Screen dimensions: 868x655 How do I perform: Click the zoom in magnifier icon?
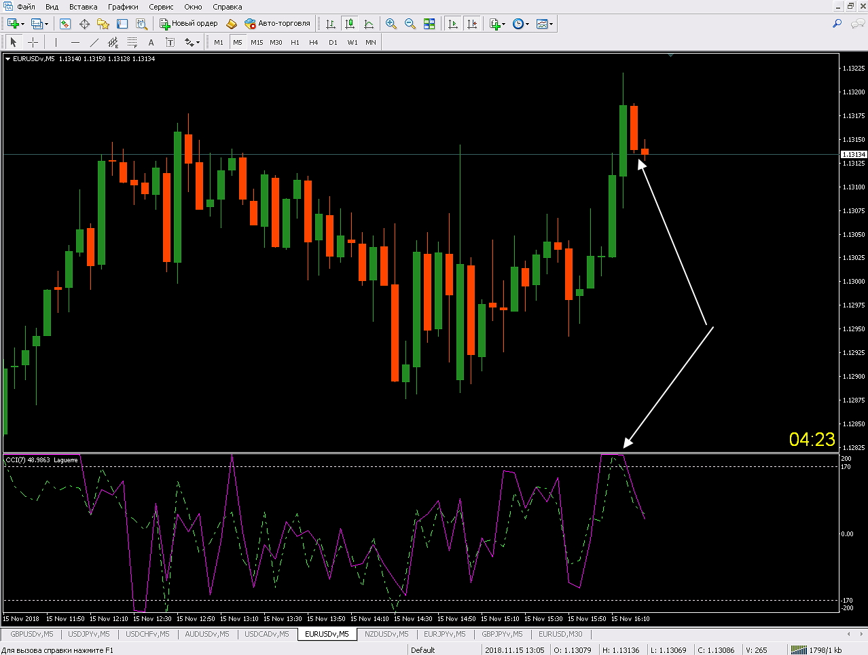point(391,24)
